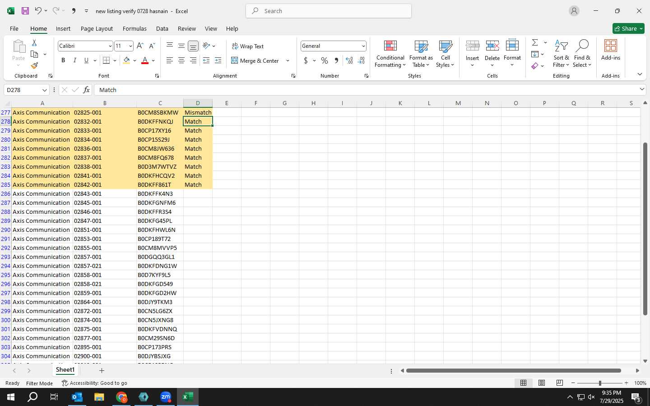This screenshot has height=406, width=650.
Task: Decrease font size with the smaller A icon
Action: tap(152, 46)
